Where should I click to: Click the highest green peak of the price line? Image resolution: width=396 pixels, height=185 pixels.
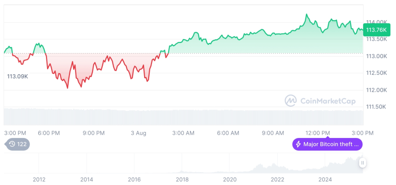tap(306, 14)
